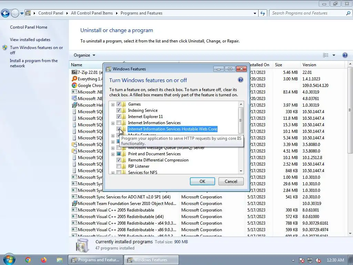Click Install a program from the network
353x265 pixels.
tap(34, 63)
